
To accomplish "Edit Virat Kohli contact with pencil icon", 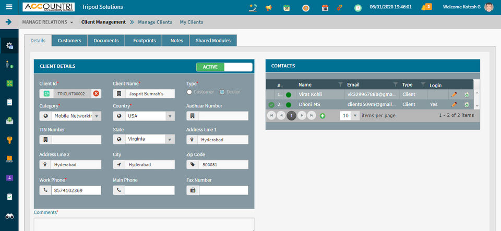I will pyautogui.click(x=454, y=94).
